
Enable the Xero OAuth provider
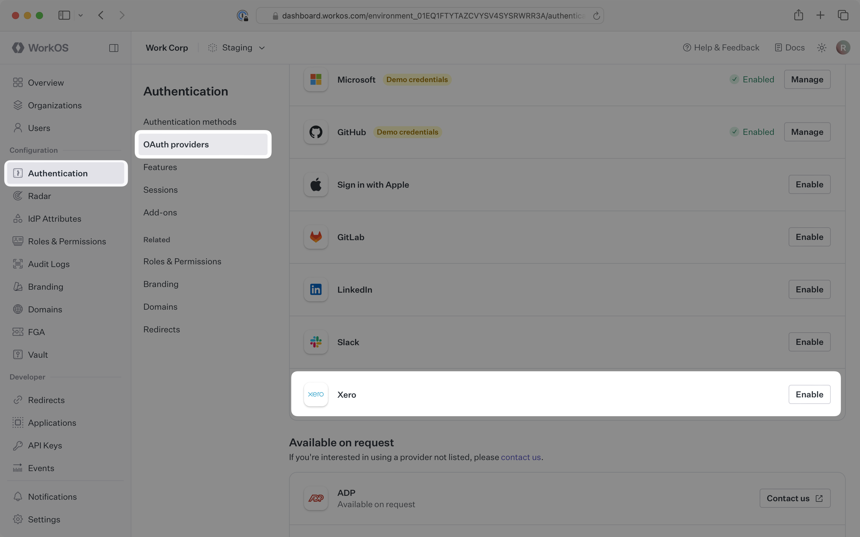click(x=809, y=394)
